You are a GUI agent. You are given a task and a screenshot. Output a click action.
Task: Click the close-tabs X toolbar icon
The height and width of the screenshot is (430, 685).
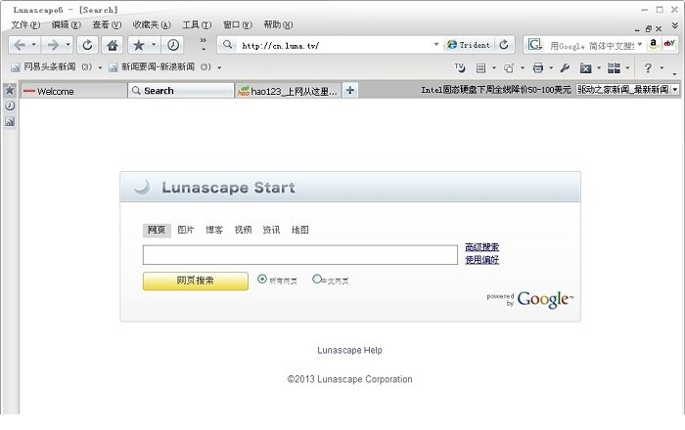586,68
